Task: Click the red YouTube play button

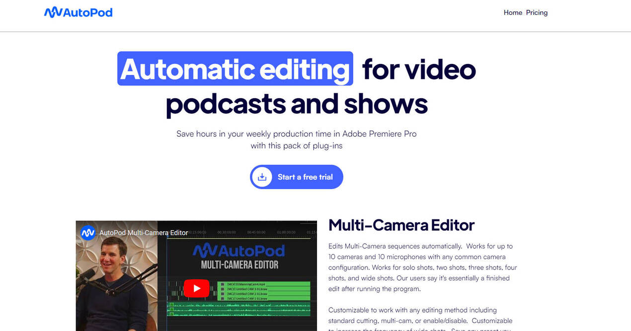Action: pyautogui.click(x=197, y=288)
